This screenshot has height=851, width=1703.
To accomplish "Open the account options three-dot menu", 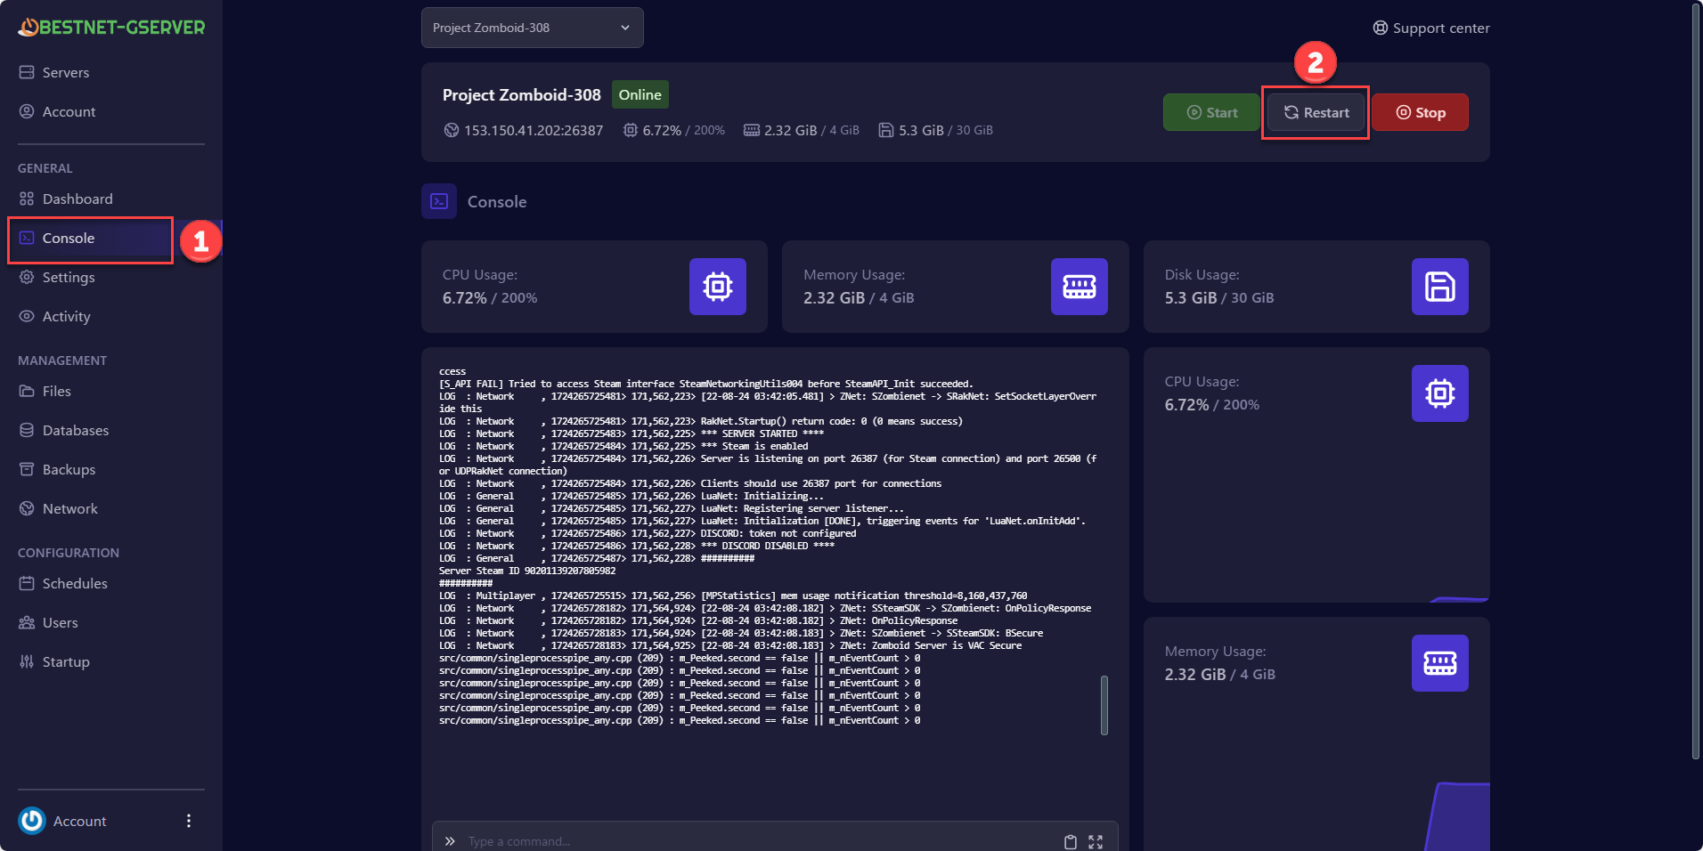I will click(x=189, y=821).
